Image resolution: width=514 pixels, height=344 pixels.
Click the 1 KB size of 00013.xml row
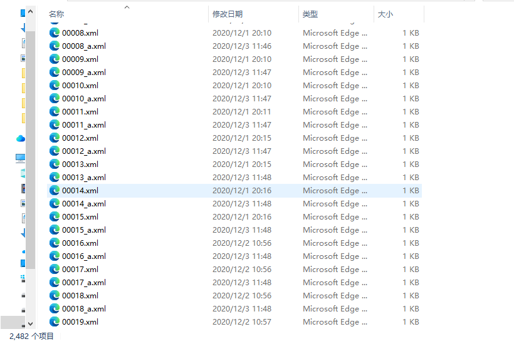[411, 164]
